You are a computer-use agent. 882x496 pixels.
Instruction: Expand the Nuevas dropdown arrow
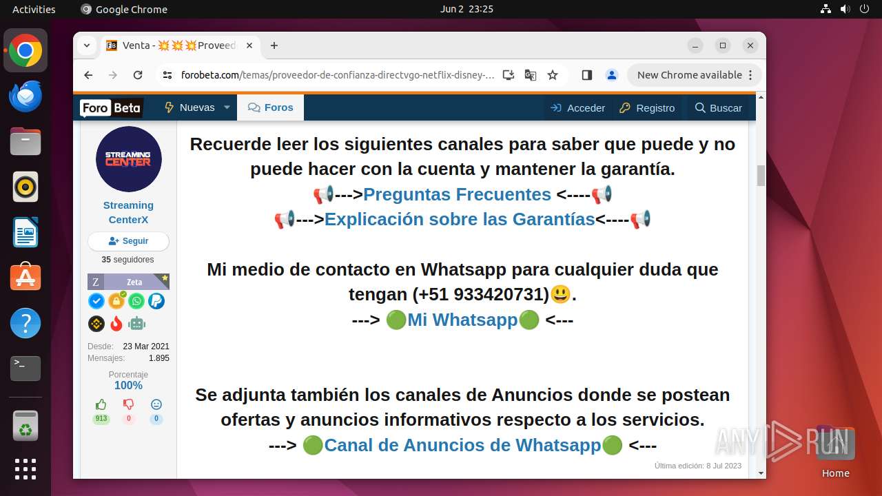tap(228, 107)
